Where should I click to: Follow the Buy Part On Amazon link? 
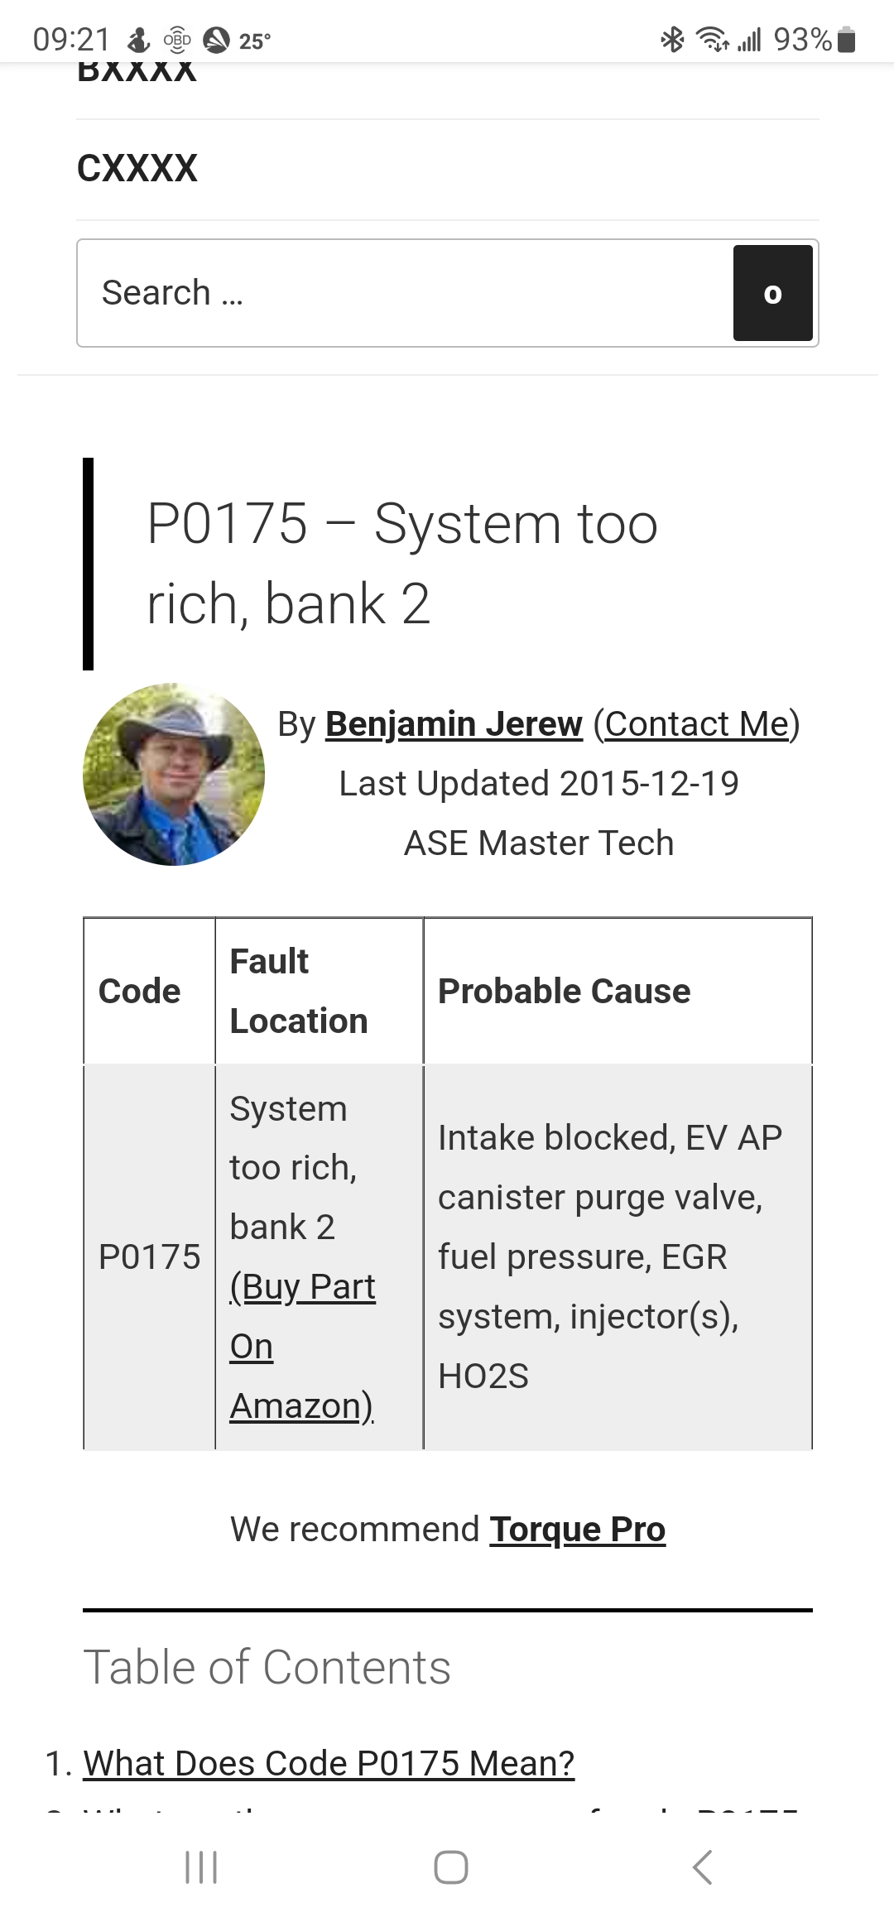(302, 1346)
